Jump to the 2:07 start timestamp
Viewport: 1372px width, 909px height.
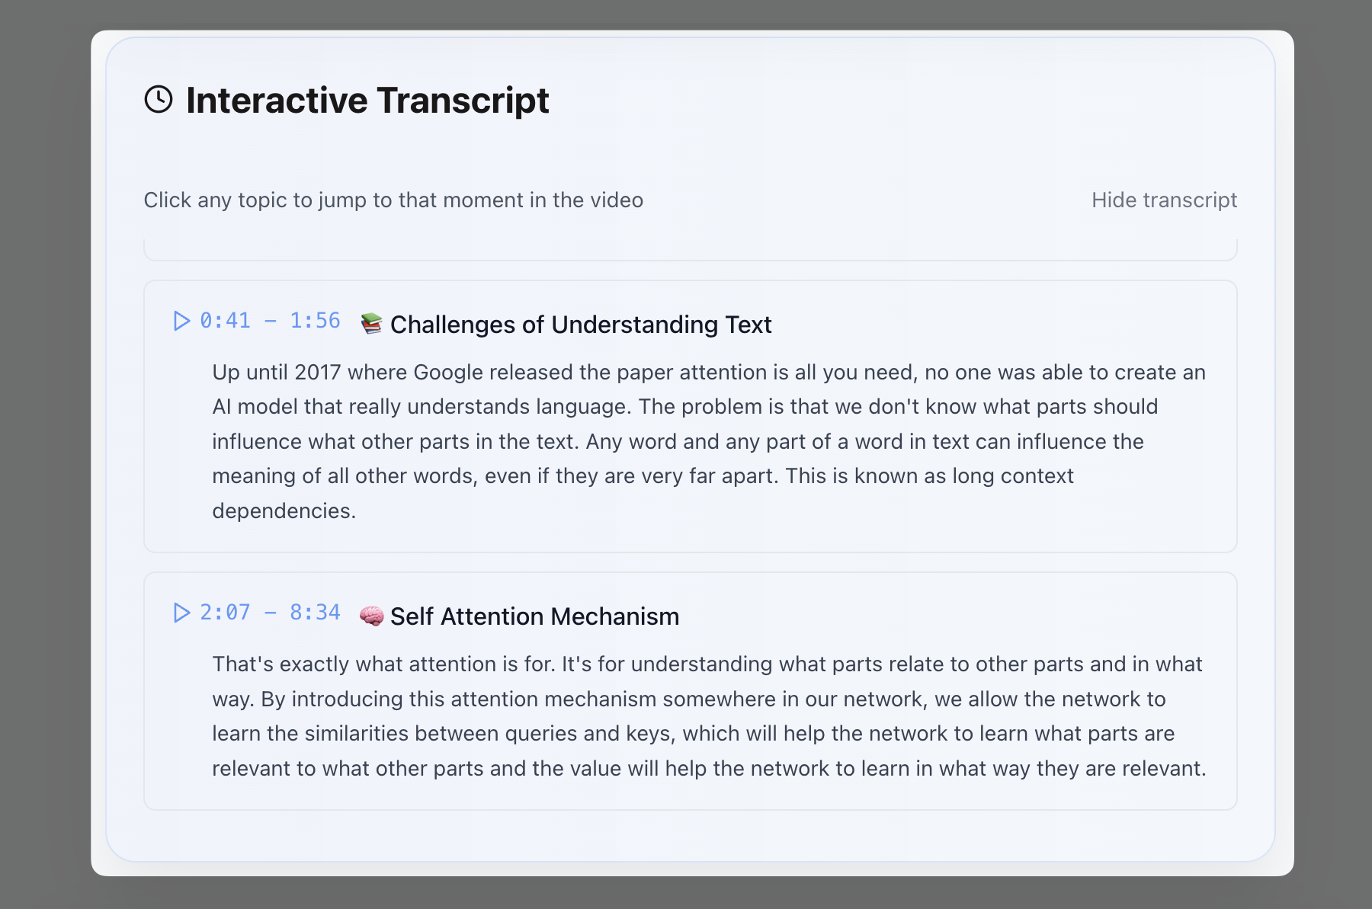coord(225,613)
